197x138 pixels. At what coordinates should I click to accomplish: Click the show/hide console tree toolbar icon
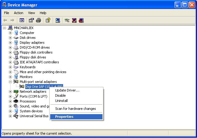click(22, 21)
